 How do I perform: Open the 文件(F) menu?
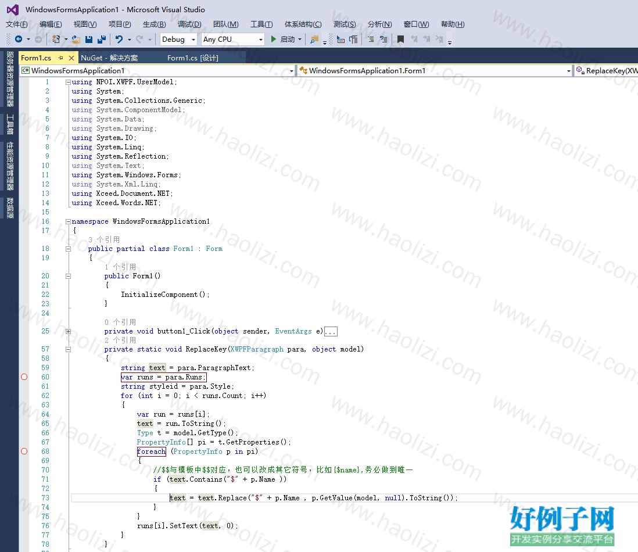click(17, 24)
